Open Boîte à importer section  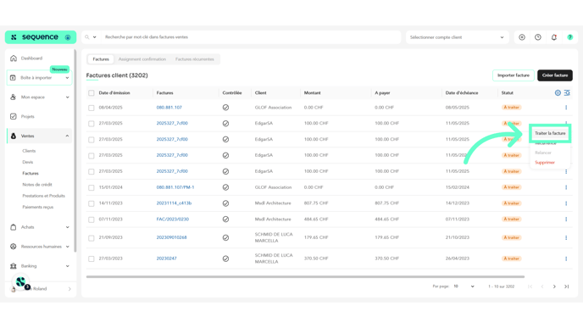[40, 78]
